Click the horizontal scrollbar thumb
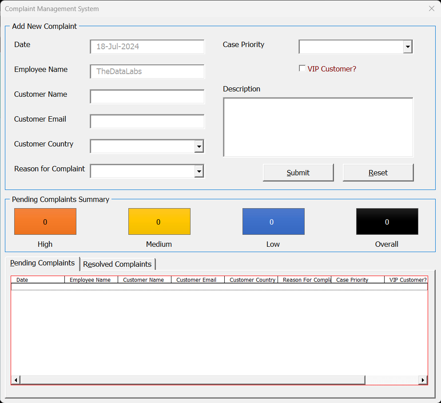441x403 pixels. coord(193,380)
